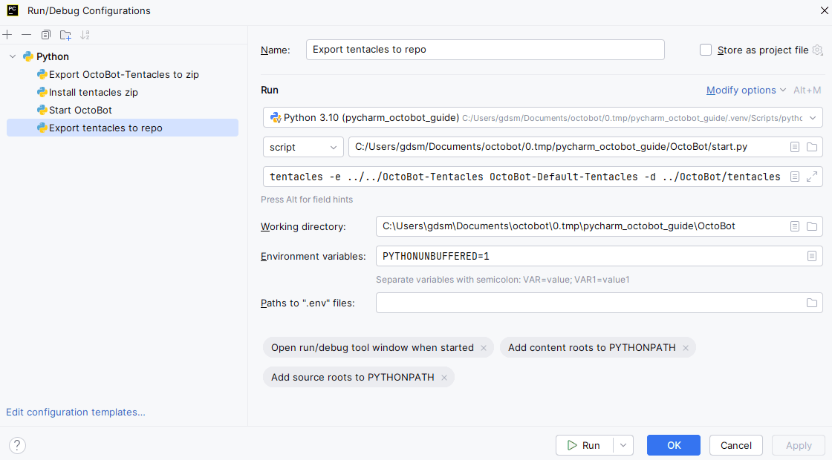Run the configuration

click(584, 445)
